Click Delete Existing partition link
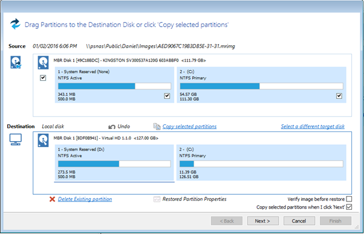The image size is (364, 234). (85, 199)
